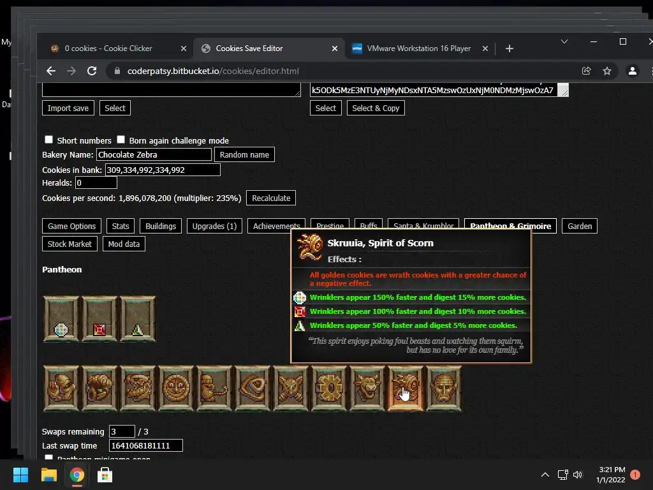Open the share this page icon
The height and width of the screenshot is (490, 653).
click(x=587, y=71)
